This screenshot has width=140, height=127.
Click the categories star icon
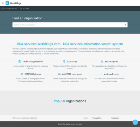click(102, 61)
